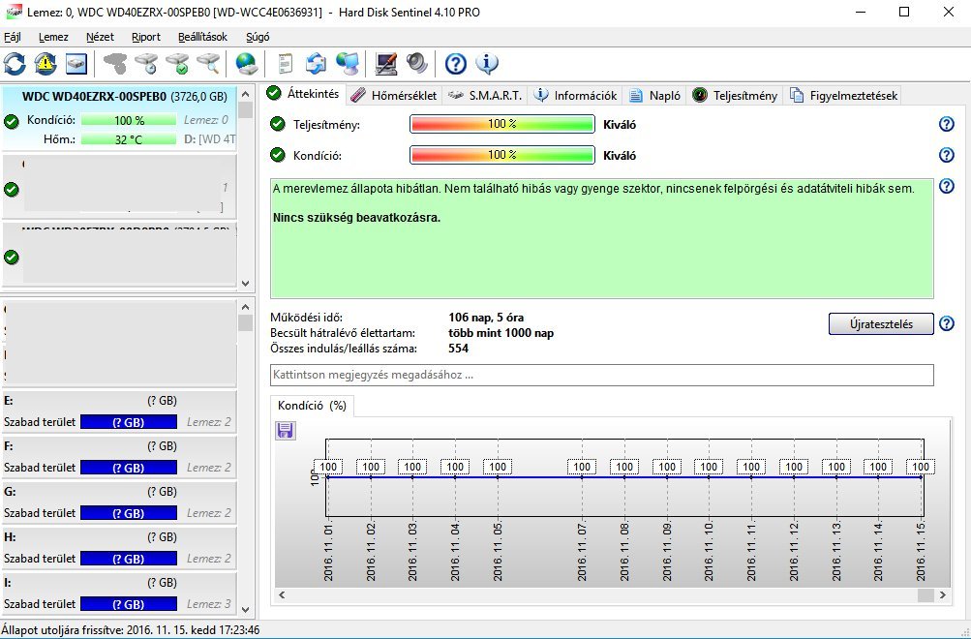Click the info bubble icon in toolbar
The image size is (971, 639).
click(487, 64)
